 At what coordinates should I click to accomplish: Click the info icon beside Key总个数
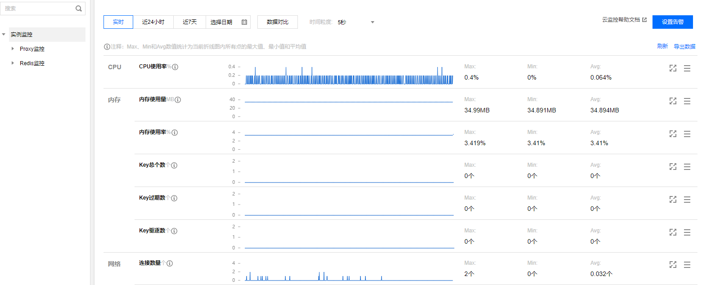174,165
